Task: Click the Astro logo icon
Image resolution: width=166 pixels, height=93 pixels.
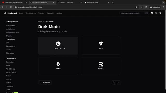Action: [58, 64]
